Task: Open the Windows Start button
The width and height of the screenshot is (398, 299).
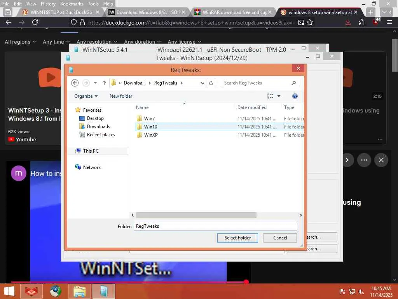Action: [x=9, y=291]
